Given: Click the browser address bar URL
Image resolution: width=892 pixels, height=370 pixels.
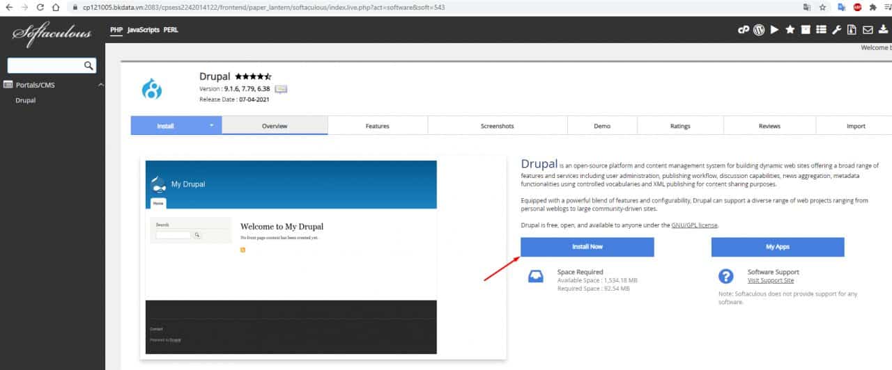Looking at the screenshot, I should coord(263,8).
